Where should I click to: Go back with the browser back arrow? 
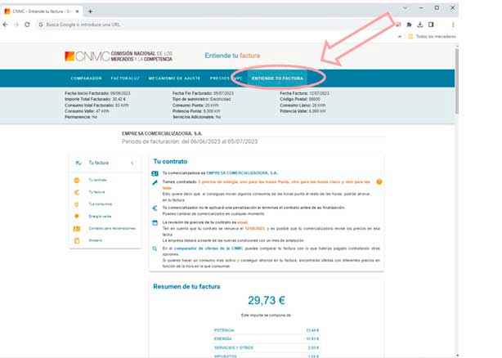6,25
